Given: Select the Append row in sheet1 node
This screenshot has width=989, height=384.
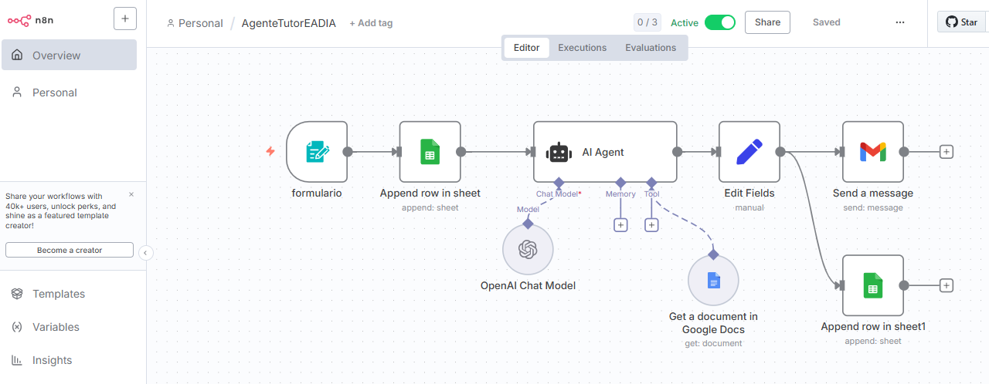Looking at the screenshot, I should tap(872, 285).
